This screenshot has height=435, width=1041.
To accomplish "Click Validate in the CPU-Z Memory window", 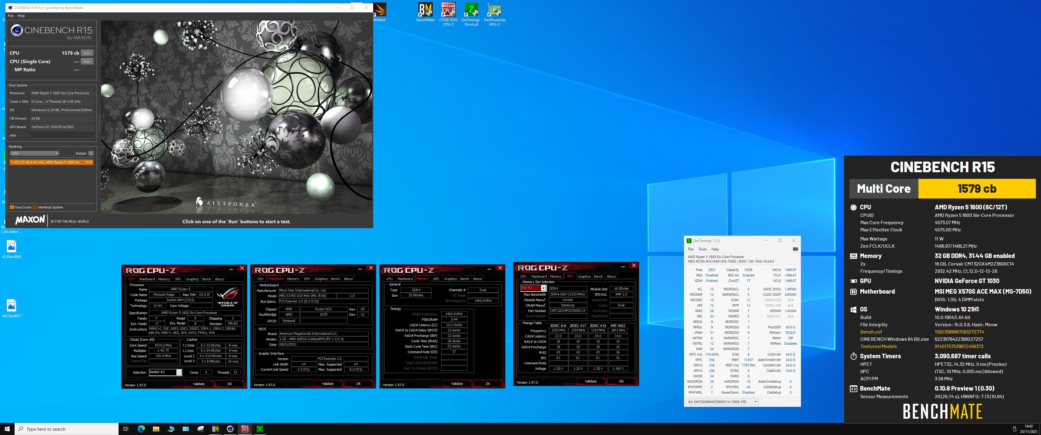I will [457, 384].
